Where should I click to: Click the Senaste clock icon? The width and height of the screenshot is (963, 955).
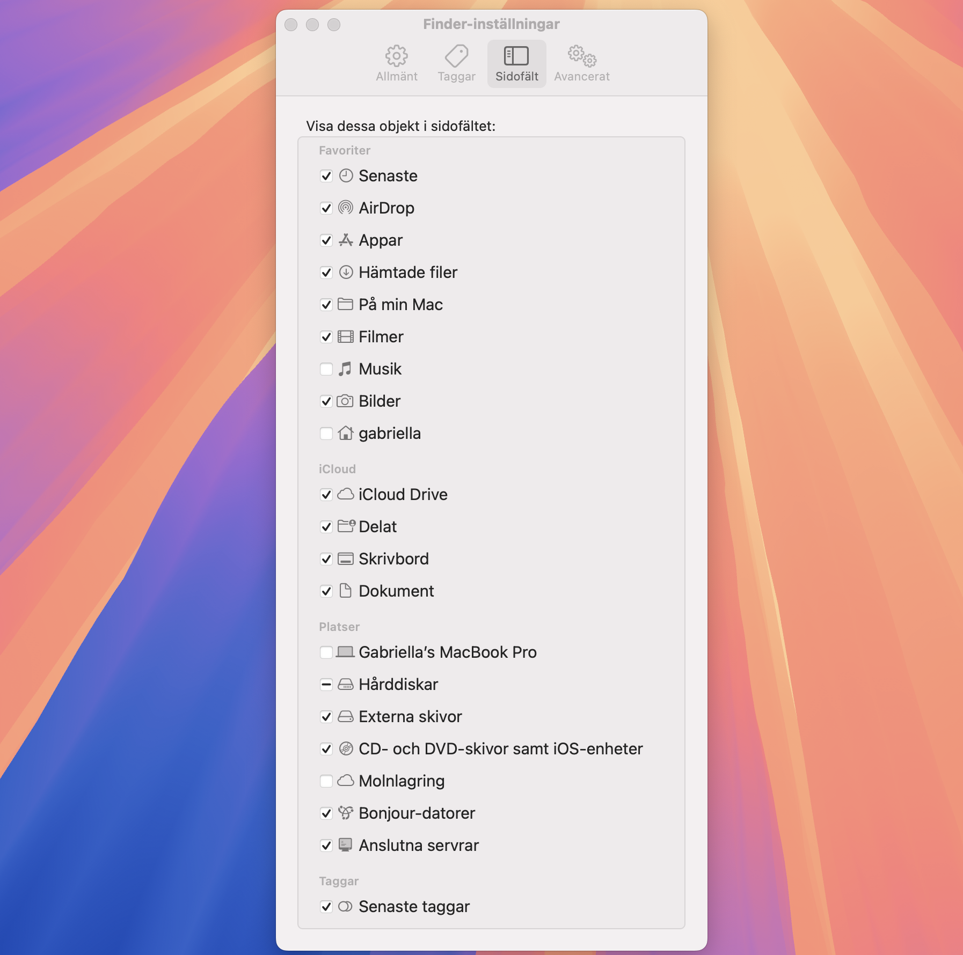pyautogui.click(x=346, y=175)
